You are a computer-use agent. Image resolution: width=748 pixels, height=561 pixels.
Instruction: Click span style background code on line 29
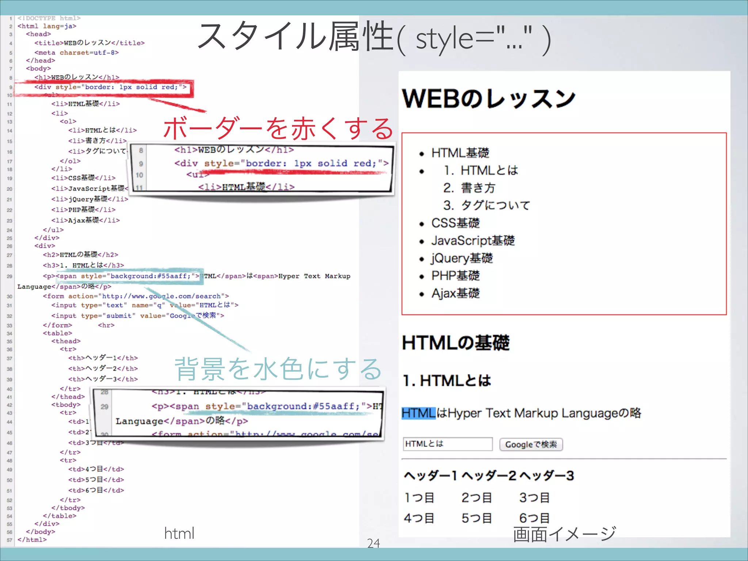pyautogui.click(x=127, y=276)
